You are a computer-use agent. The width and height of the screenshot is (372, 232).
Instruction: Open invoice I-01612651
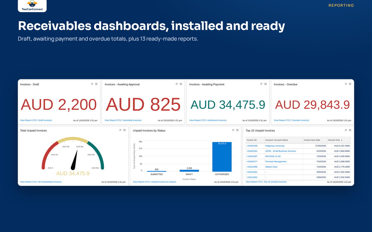coord(252,172)
